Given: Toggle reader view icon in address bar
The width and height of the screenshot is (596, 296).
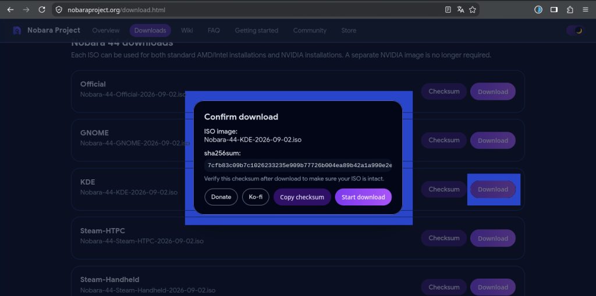Looking at the screenshot, I should pos(448,10).
